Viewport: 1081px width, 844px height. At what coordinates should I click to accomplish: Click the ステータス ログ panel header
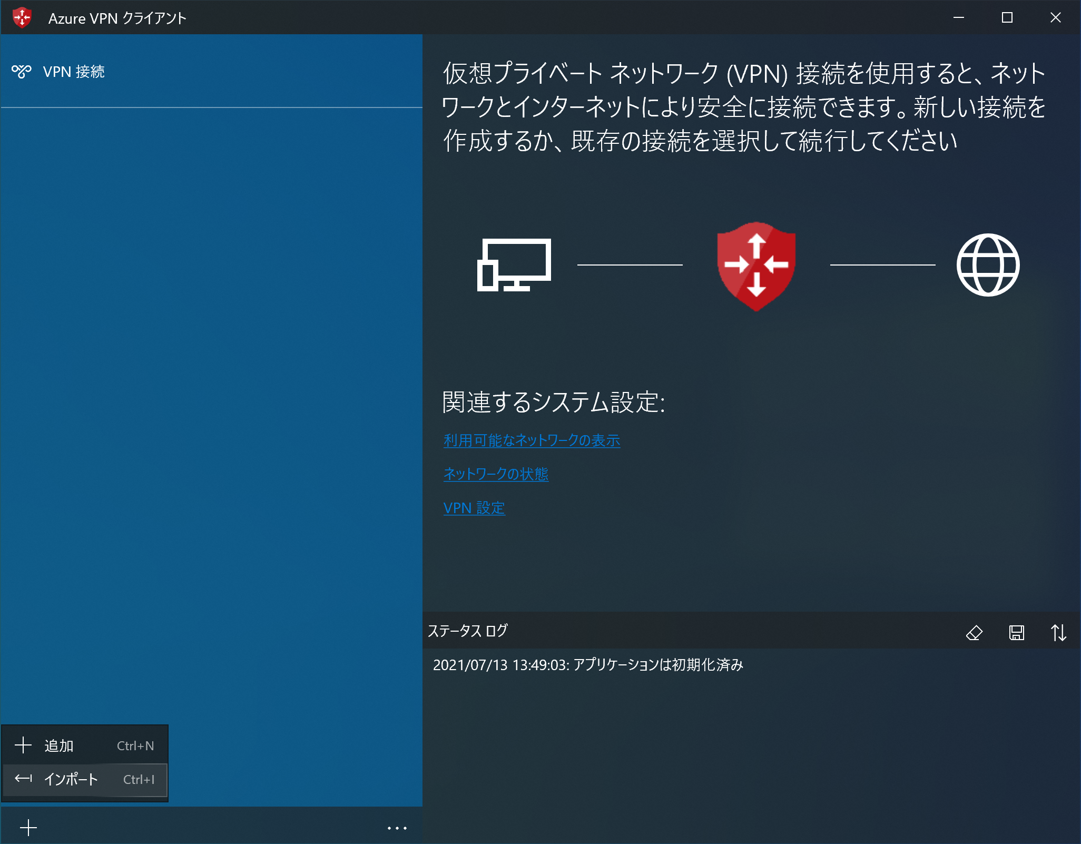point(468,631)
